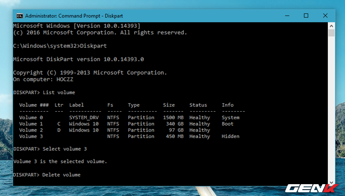Click the 'Select volume 3' command text
Viewport: 345px width, 196px height.
(x=65, y=149)
